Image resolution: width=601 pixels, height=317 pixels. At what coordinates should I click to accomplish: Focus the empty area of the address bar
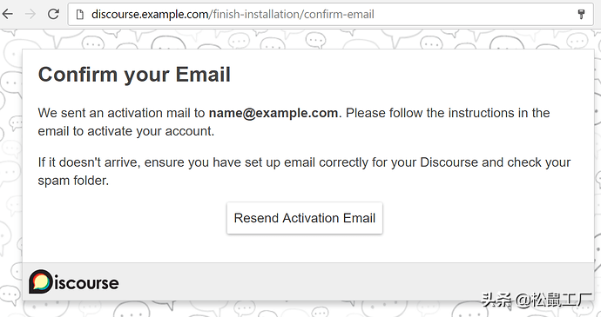(476, 15)
